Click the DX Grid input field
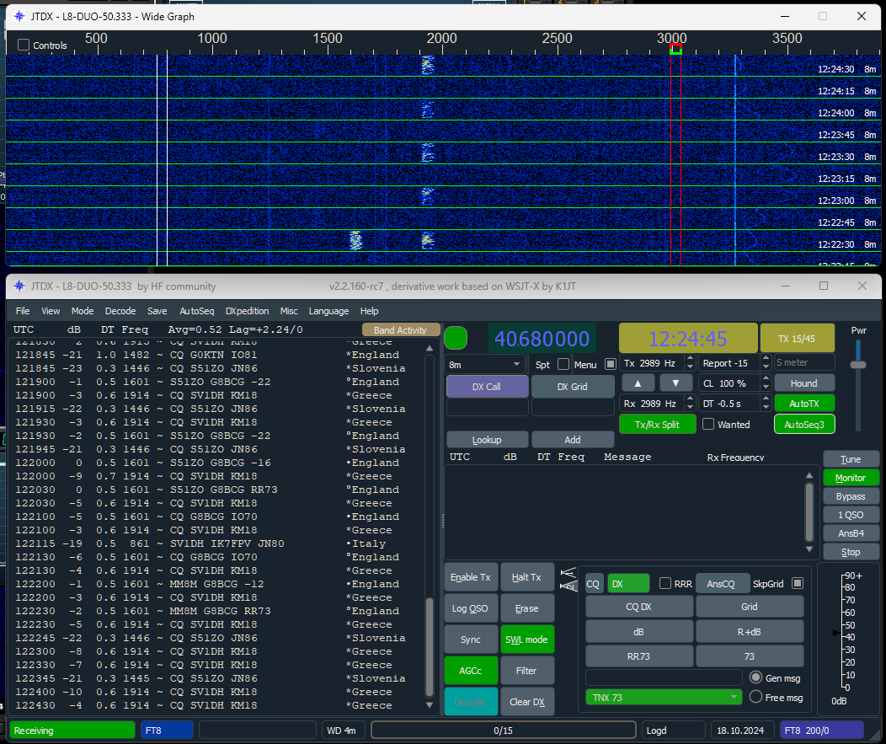 click(573, 407)
